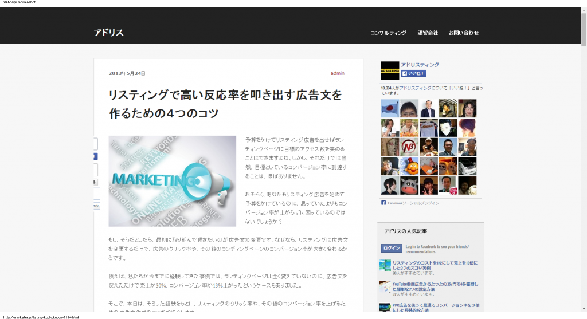Open the 運営会社 menu item
The image size is (587, 319).
(428, 33)
